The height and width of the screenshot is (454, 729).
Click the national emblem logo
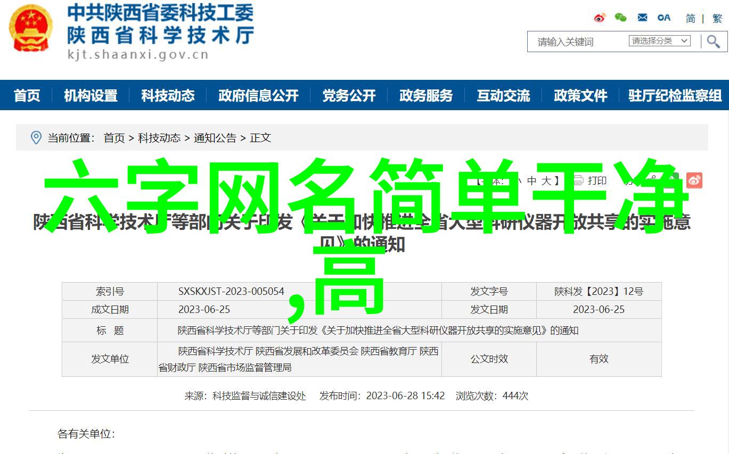(x=31, y=28)
